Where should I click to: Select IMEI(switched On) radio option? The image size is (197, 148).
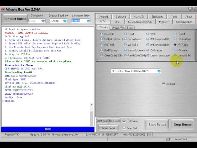pos(158,45)
